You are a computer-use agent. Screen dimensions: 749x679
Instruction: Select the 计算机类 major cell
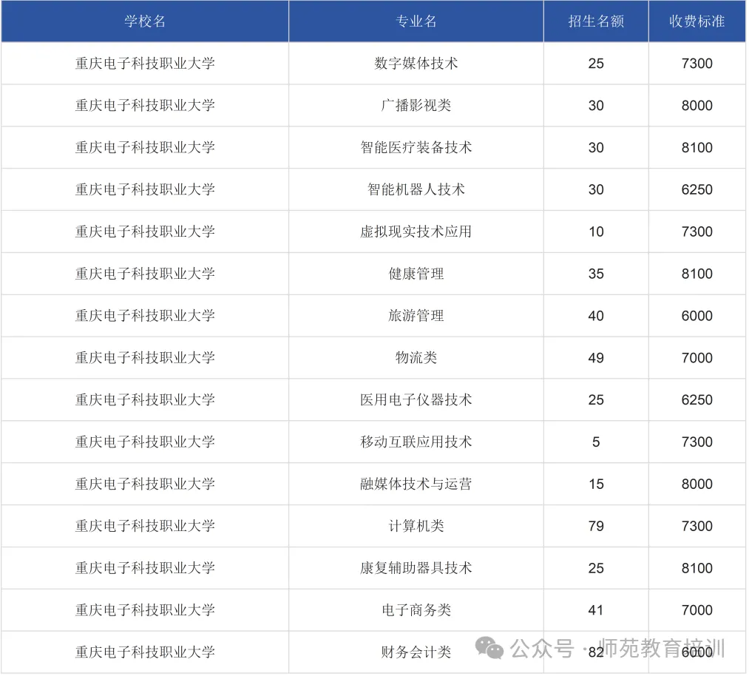[x=416, y=526]
